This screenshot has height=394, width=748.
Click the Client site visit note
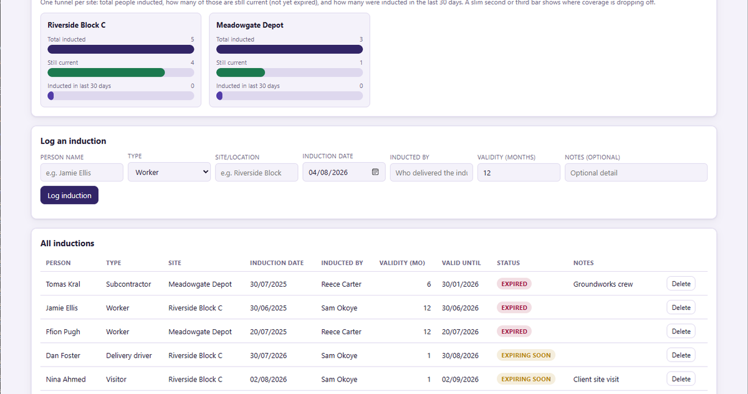coord(596,379)
